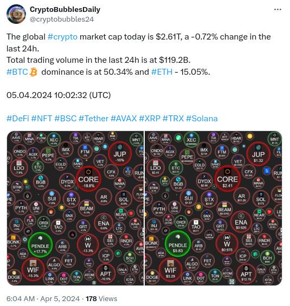The image size is (290, 306).
Task: Follow the #crypto hashtag link
Action: click(x=62, y=37)
